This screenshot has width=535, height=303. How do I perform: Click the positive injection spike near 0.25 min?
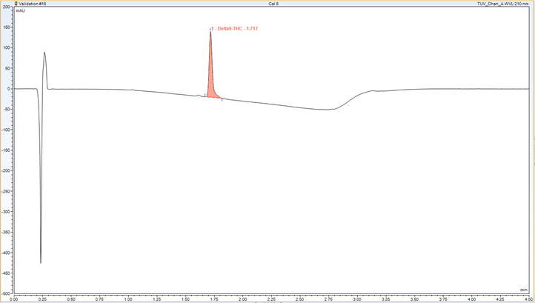tap(44, 56)
